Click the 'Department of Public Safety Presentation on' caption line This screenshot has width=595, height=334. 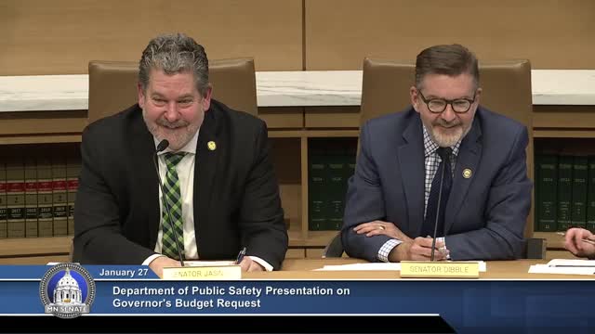231,290
